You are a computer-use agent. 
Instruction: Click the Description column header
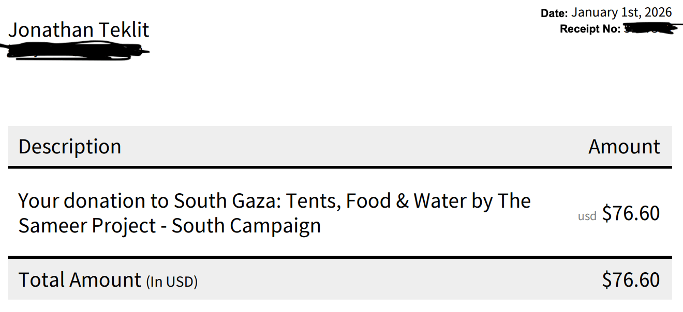pos(70,147)
